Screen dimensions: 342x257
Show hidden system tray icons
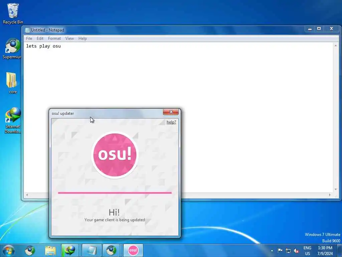(272, 251)
